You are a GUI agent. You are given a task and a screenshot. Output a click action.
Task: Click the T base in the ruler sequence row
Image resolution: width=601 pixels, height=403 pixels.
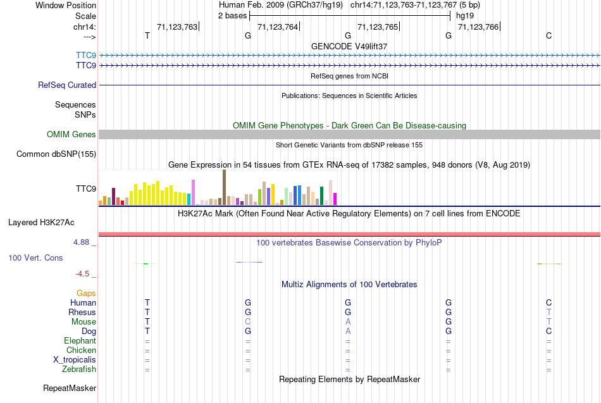point(147,35)
